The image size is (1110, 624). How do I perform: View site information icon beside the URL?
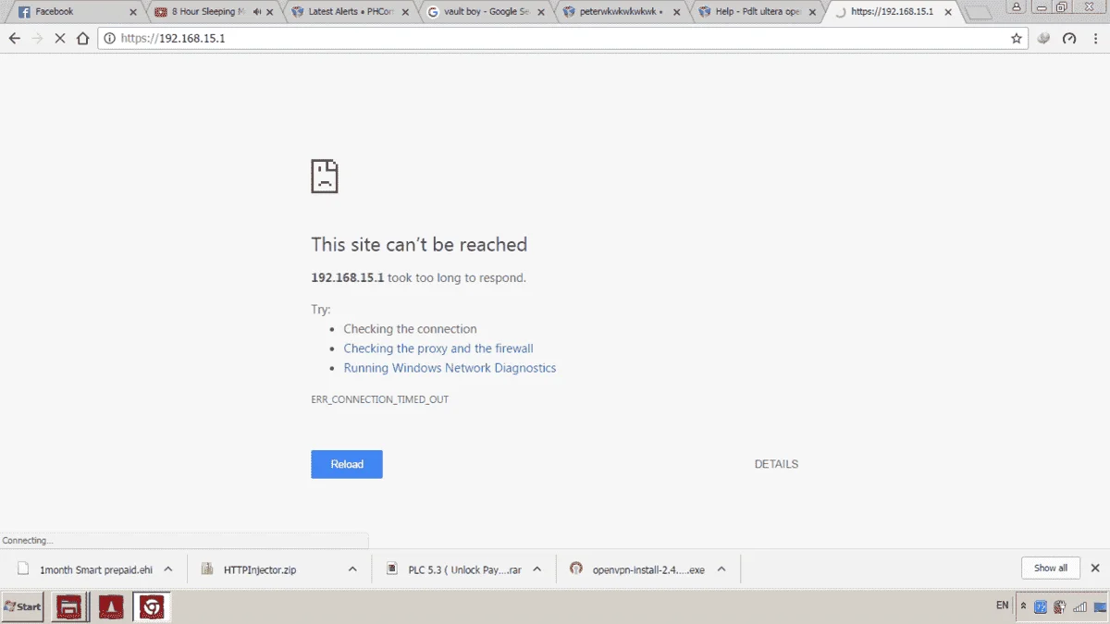(109, 39)
